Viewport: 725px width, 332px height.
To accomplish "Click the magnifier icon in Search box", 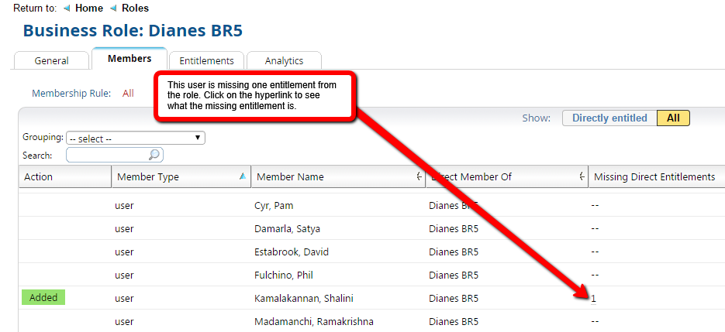I will click(x=154, y=155).
